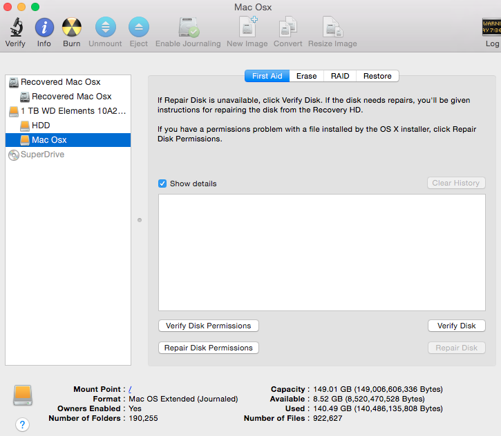
Task: Click the New Image toolbar icon
Action: pos(248,27)
